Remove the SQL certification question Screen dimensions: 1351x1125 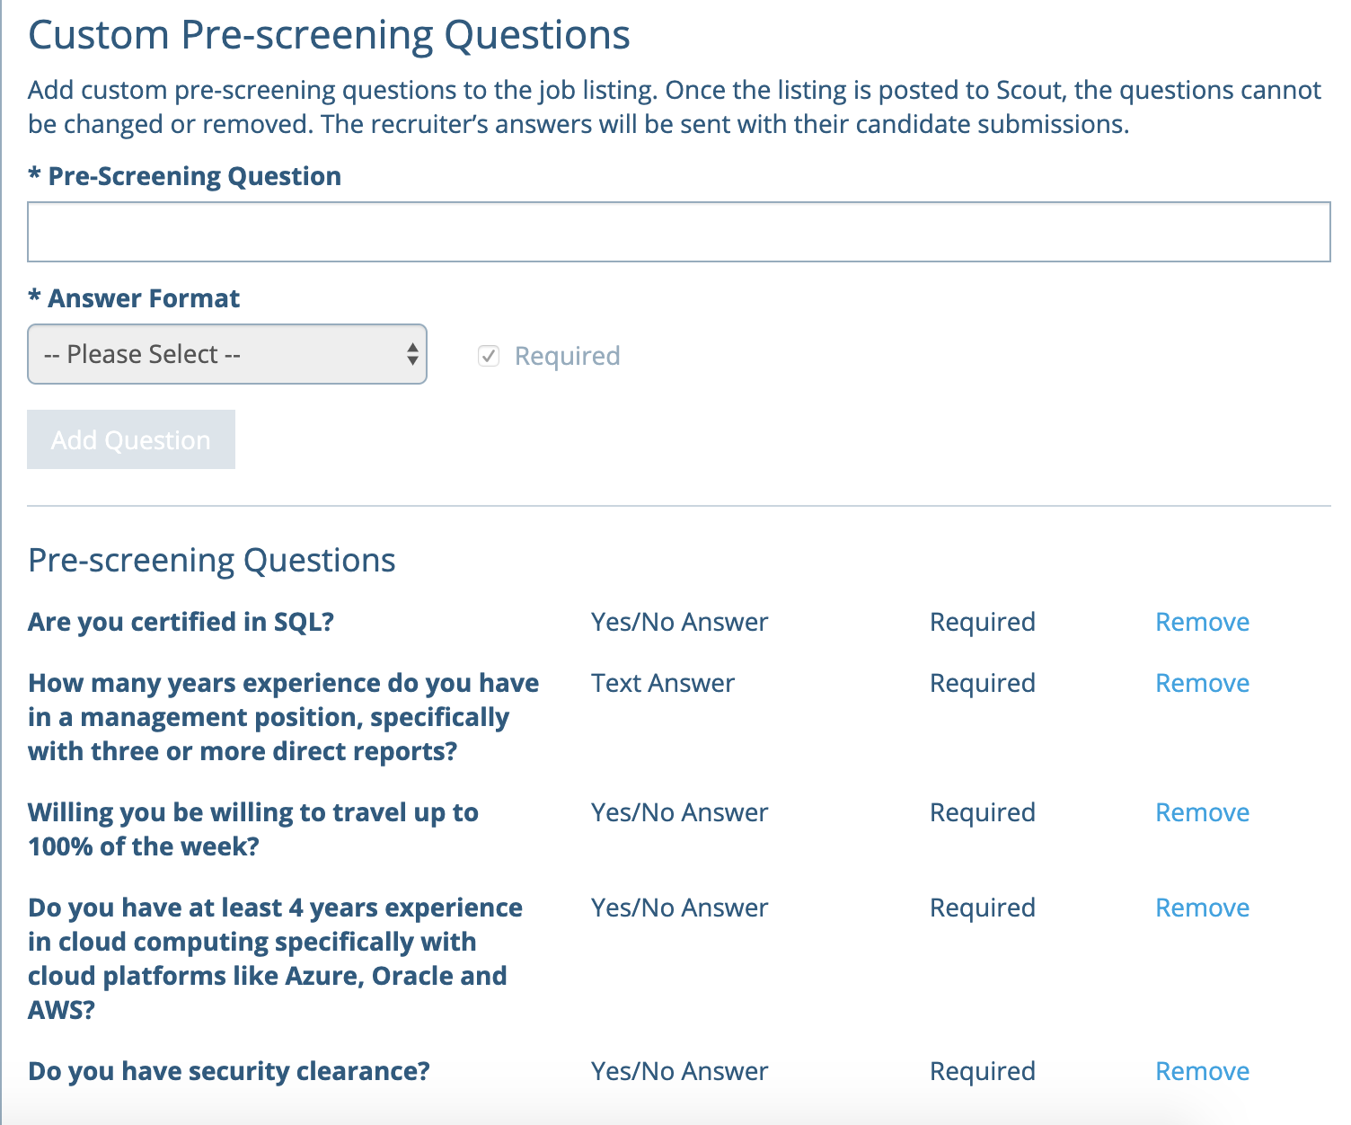coord(1201,622)
